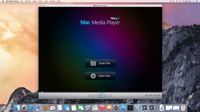Click the Stop playback button
This screenshot has width=200, height=112.
pos(98,96)
